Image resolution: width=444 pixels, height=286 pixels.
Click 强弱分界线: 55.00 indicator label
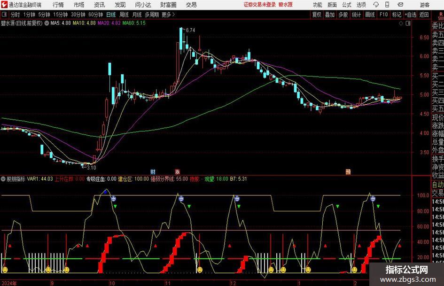[x=169, y=179]
